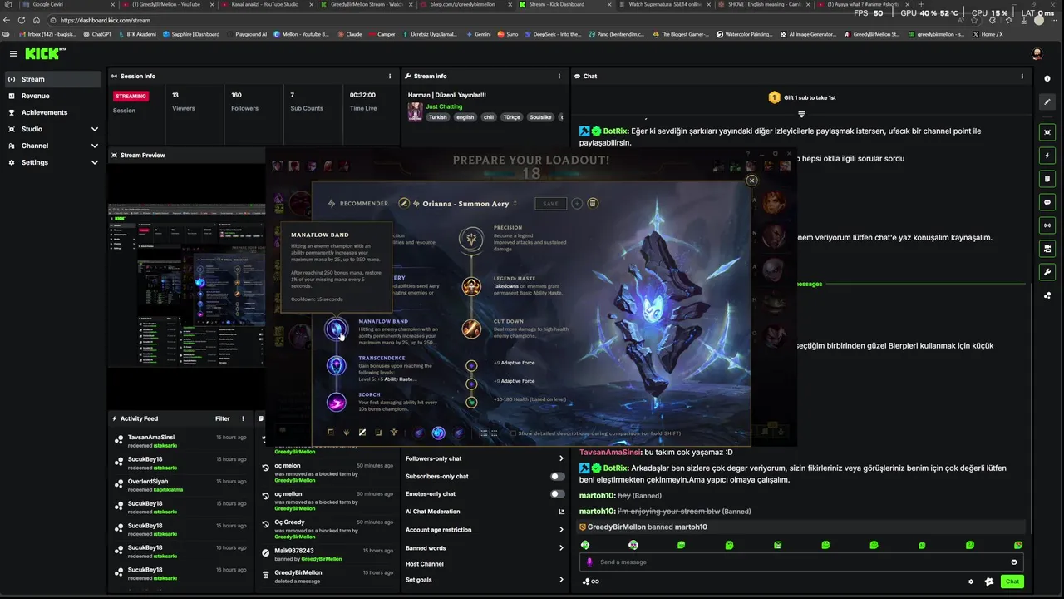Open Achievements page in sidebar
The height and width of the screenshot is (599, 1064).
tap(53, 112)
